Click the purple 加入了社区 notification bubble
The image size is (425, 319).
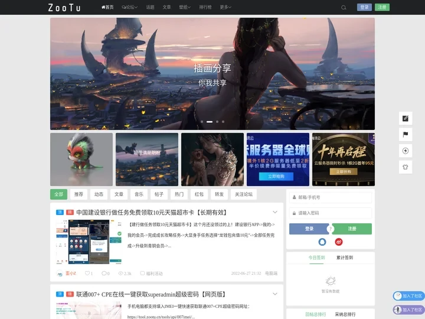408,310
